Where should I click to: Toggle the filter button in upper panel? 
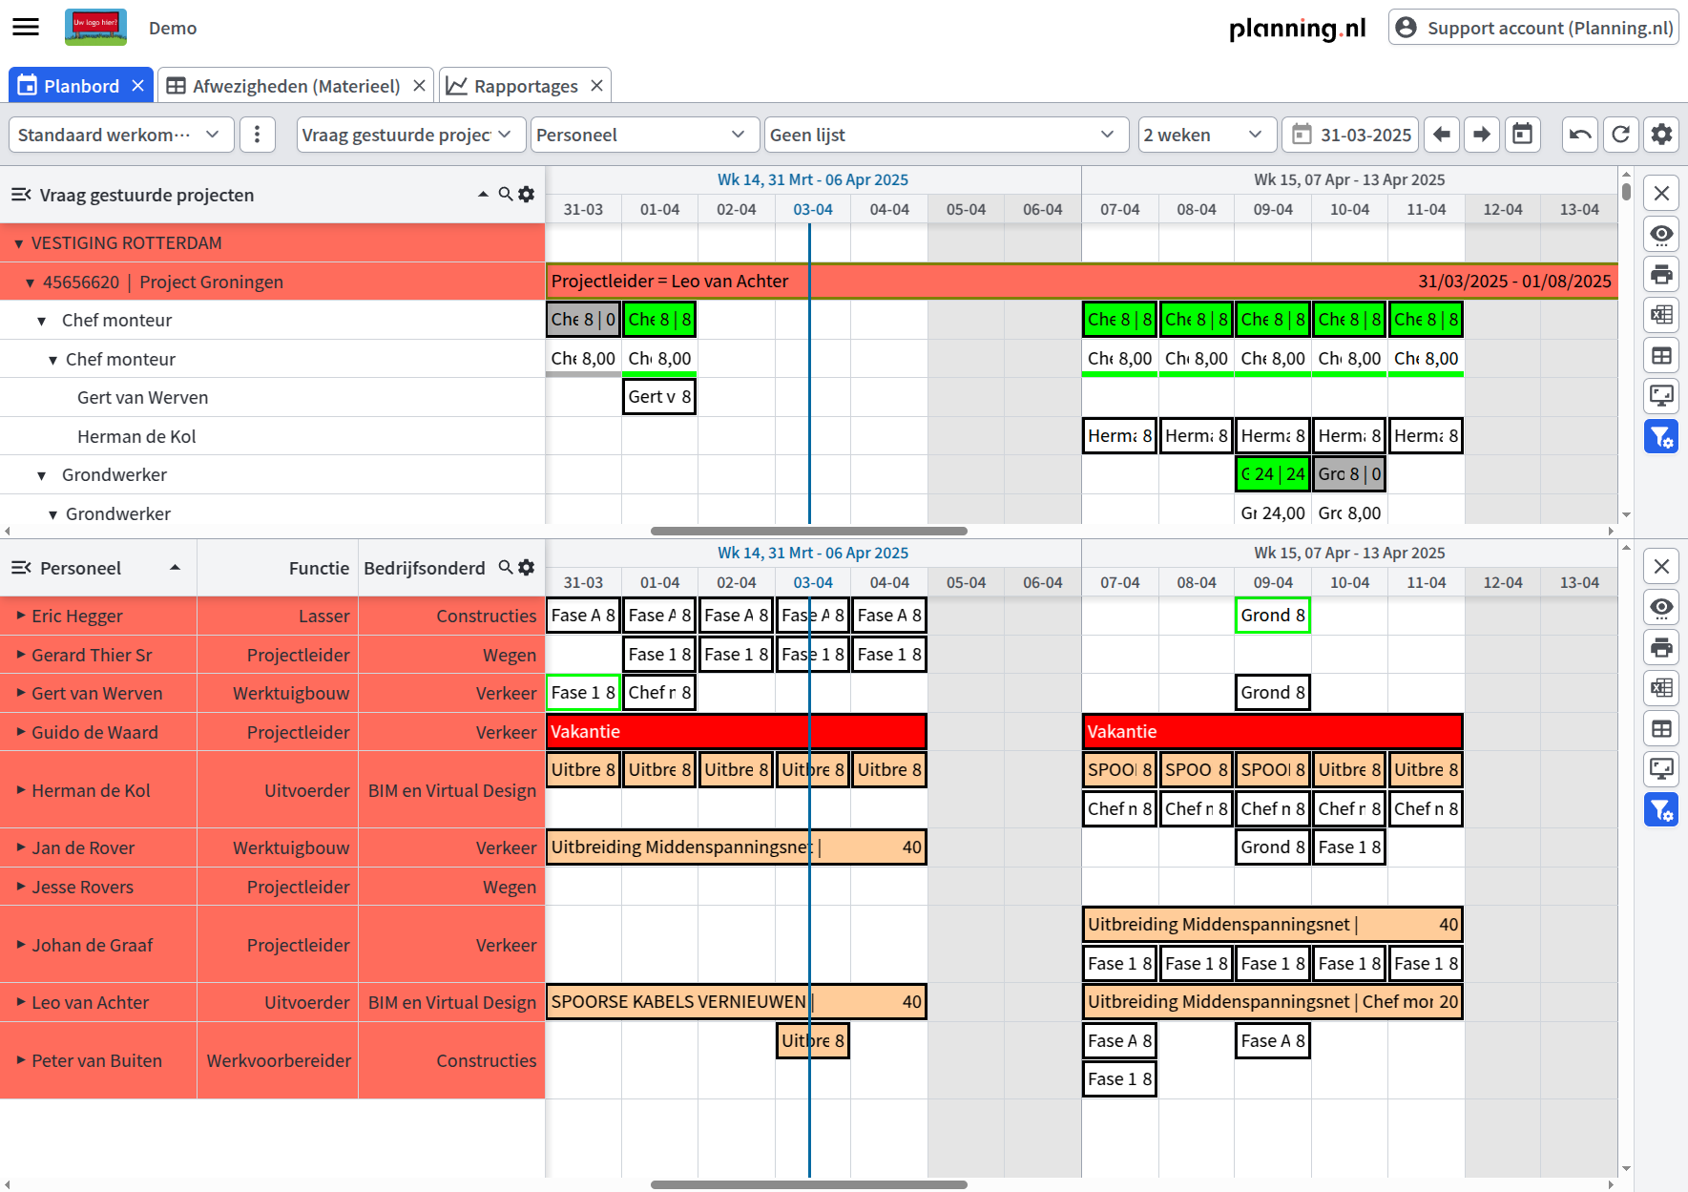(1661, 437)
